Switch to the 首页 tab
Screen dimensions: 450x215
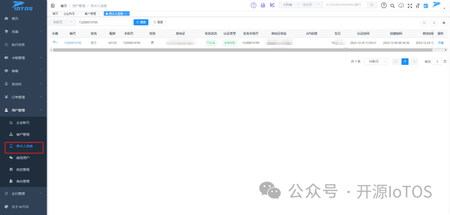(x=55, y=13)
